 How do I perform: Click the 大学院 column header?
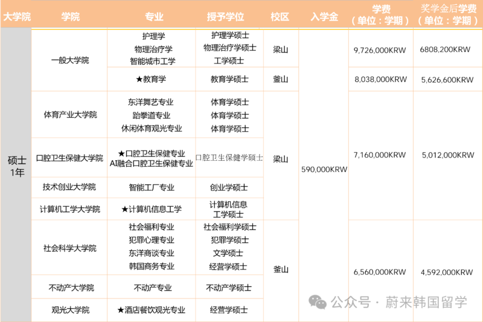pos(17,16)
